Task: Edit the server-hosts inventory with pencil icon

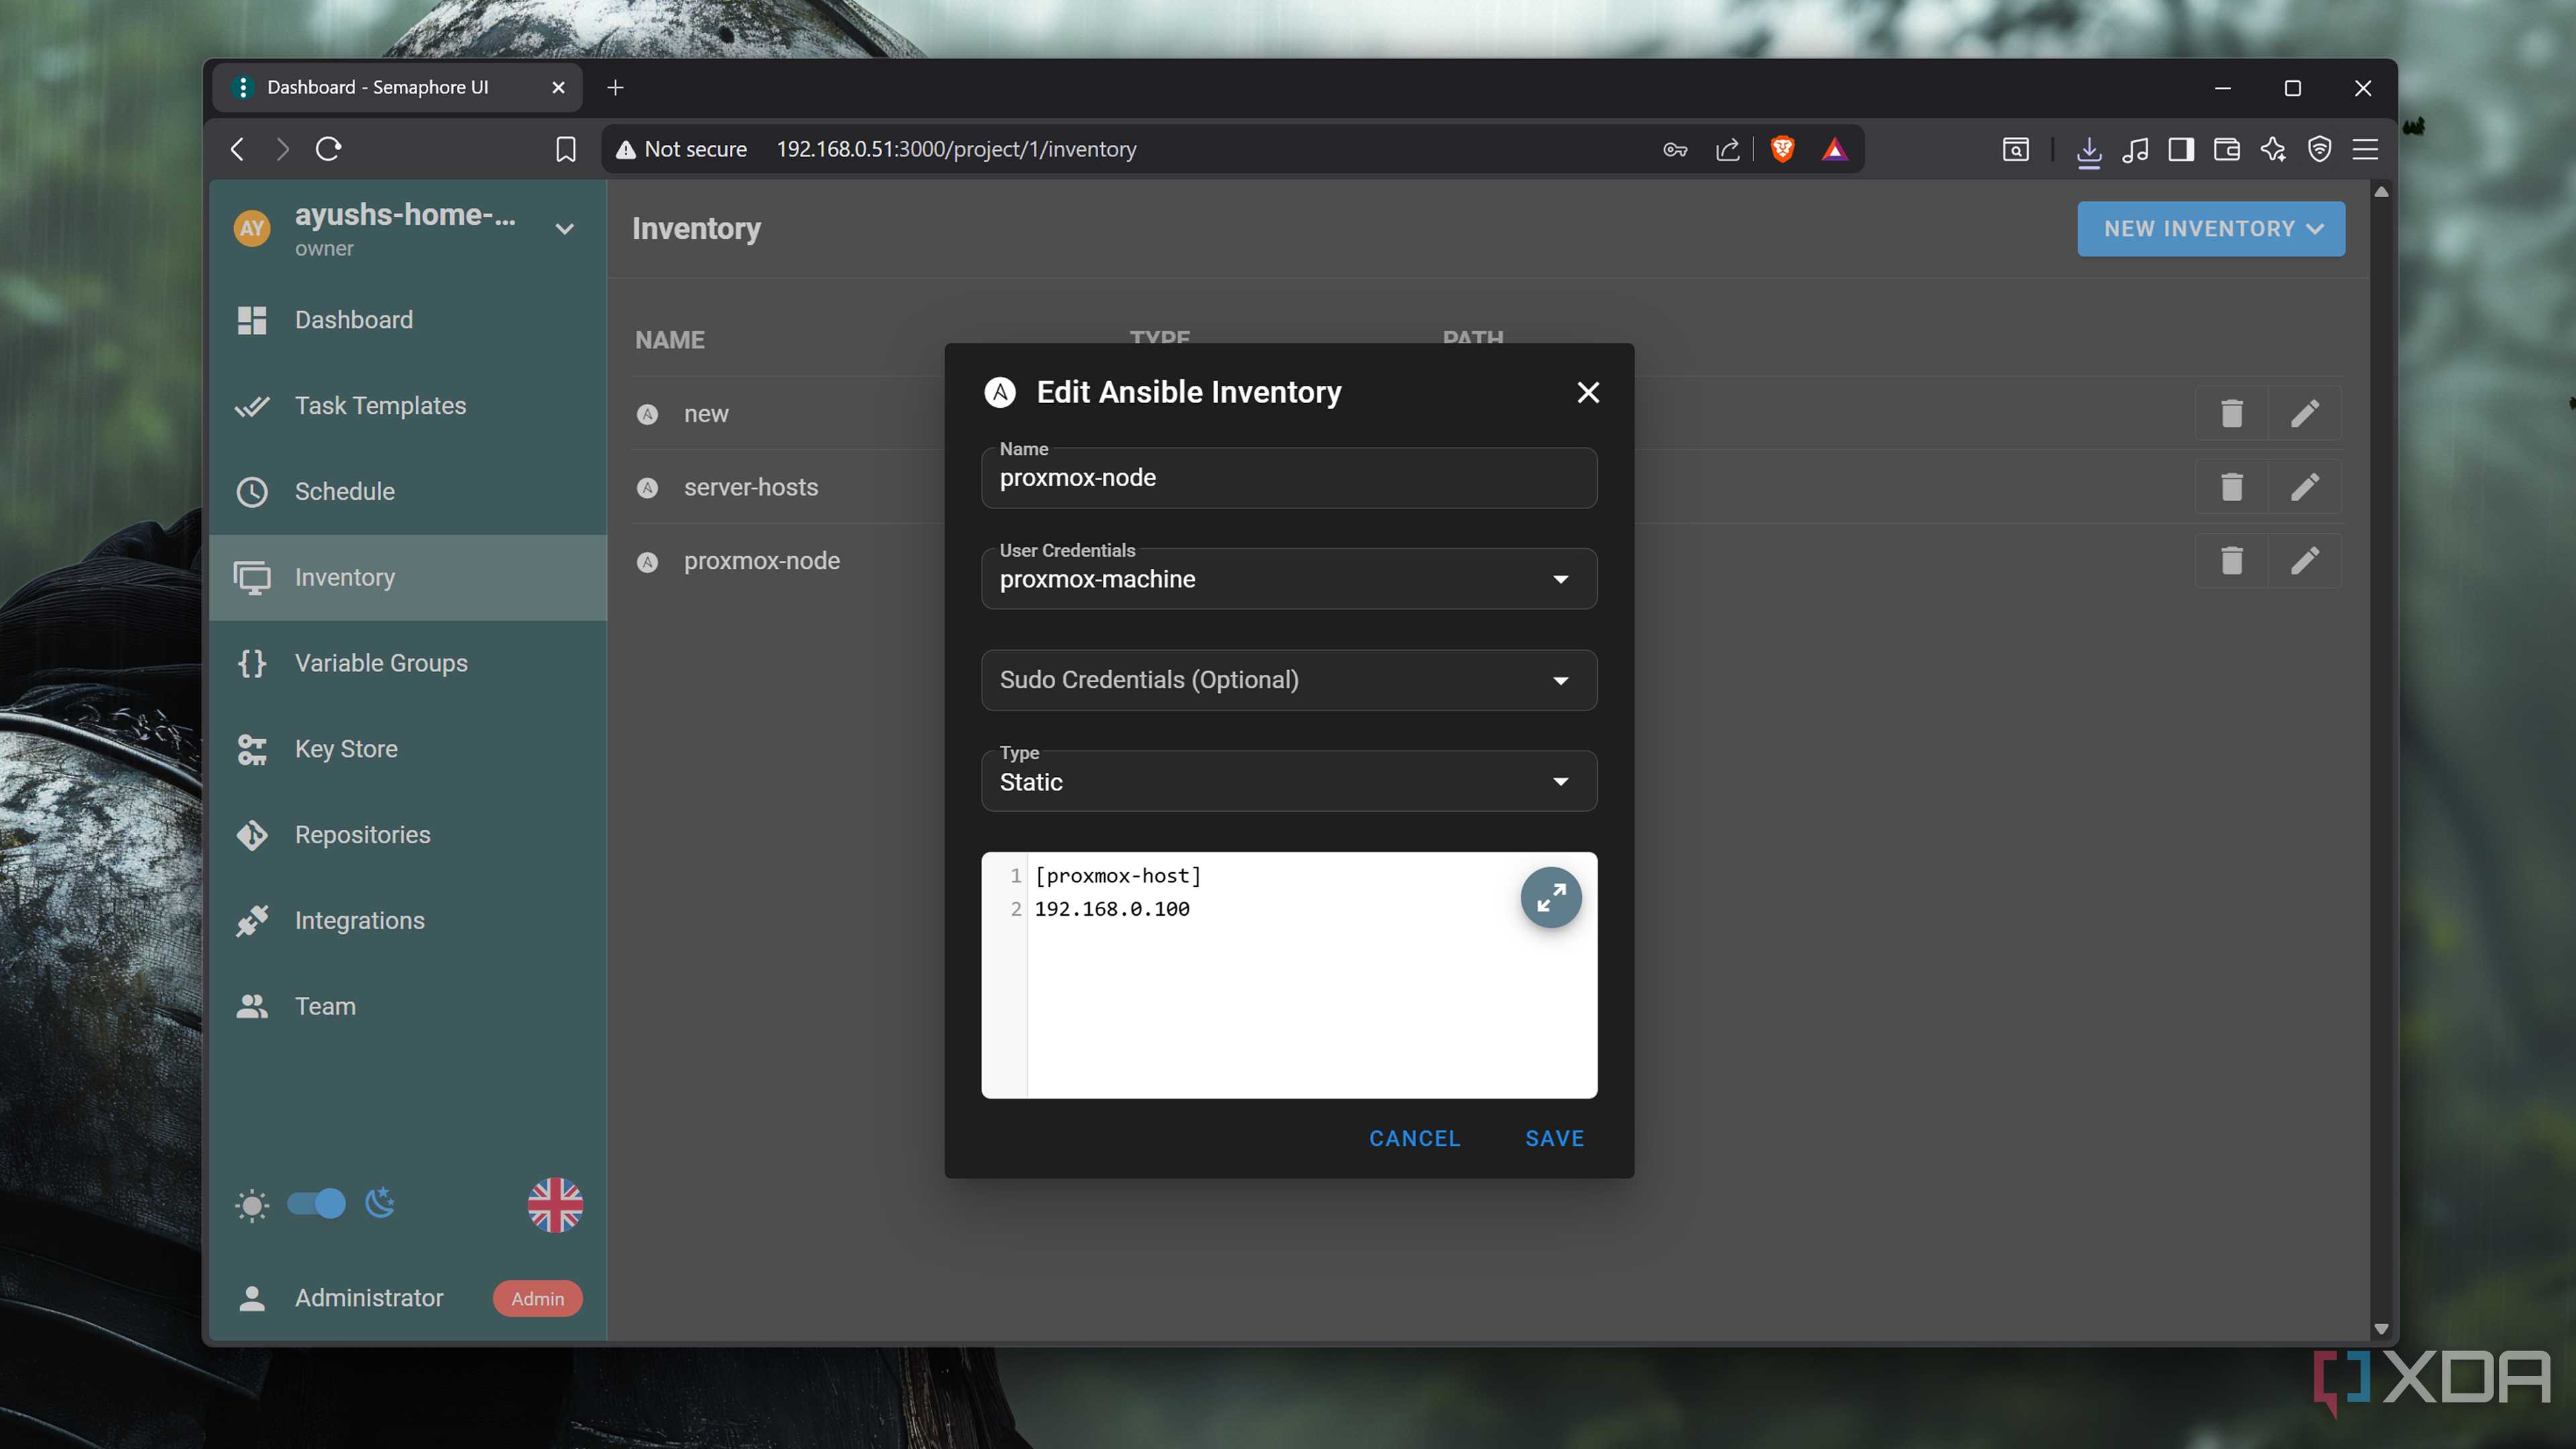Action: 2304,487
